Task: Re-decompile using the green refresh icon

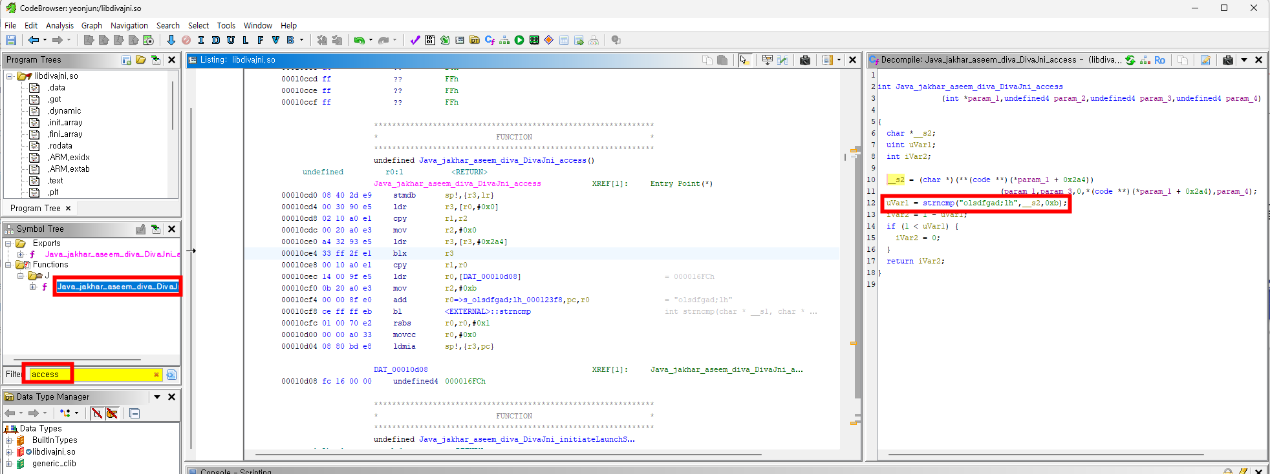Action: click(x=1130, y=60)
